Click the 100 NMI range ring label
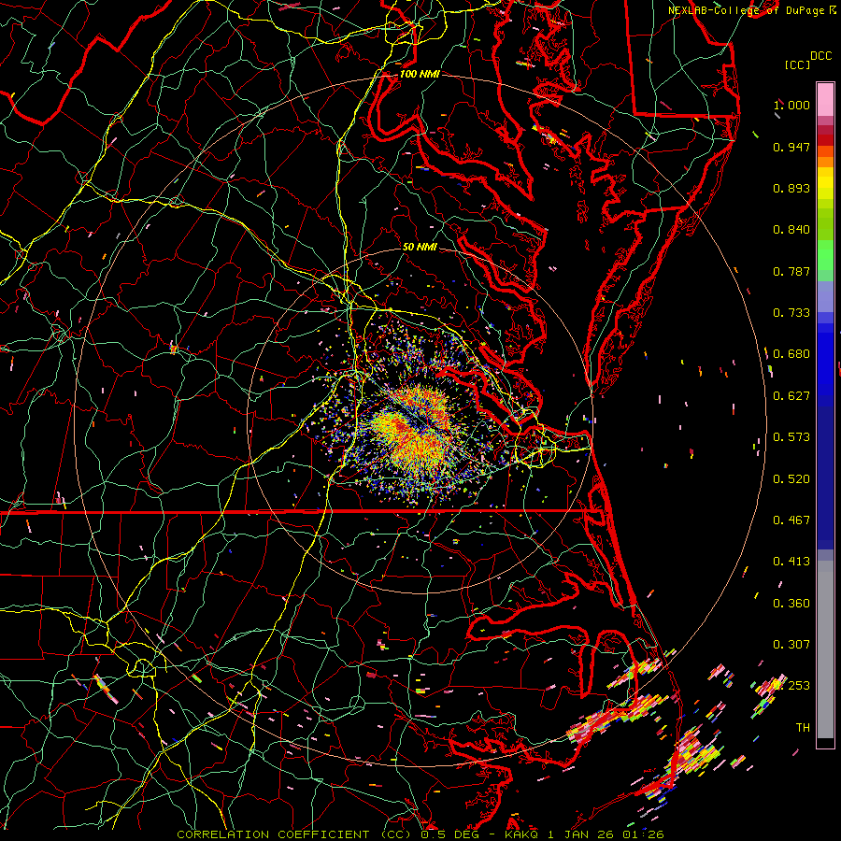 420,74
